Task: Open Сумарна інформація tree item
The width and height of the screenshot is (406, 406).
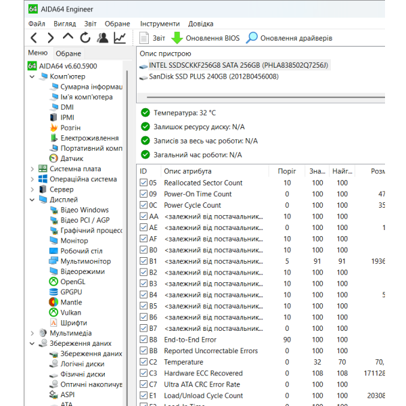Action: pyautogui.click(x=86, y=87)
